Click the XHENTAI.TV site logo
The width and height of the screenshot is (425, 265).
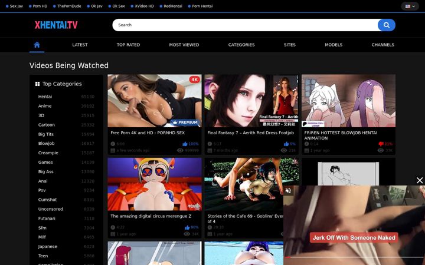point(56,25)
